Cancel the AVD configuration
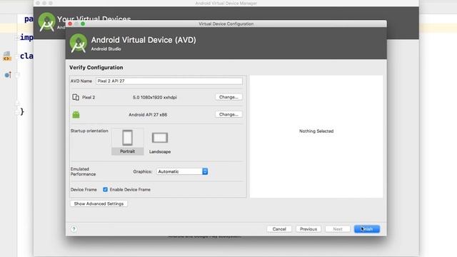 pos(279,229)
